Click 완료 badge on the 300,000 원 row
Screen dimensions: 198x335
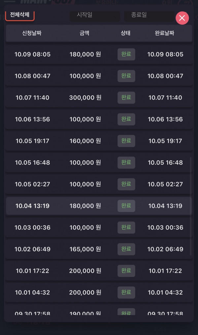tap(126, 98)
